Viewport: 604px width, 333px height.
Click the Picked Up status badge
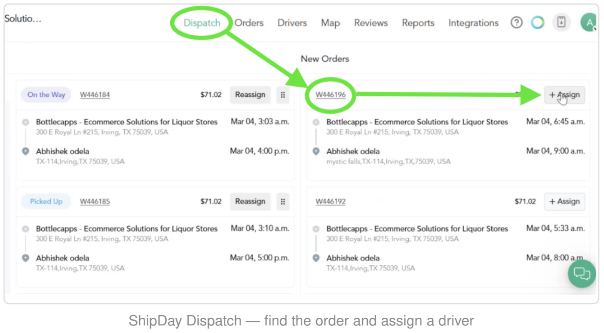point(46,201)
